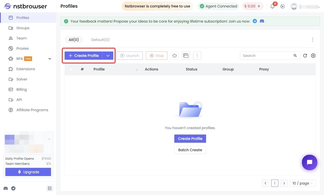324x195 pixels.
Task: Select the All(0) tab
Action: tap(74, 40)
